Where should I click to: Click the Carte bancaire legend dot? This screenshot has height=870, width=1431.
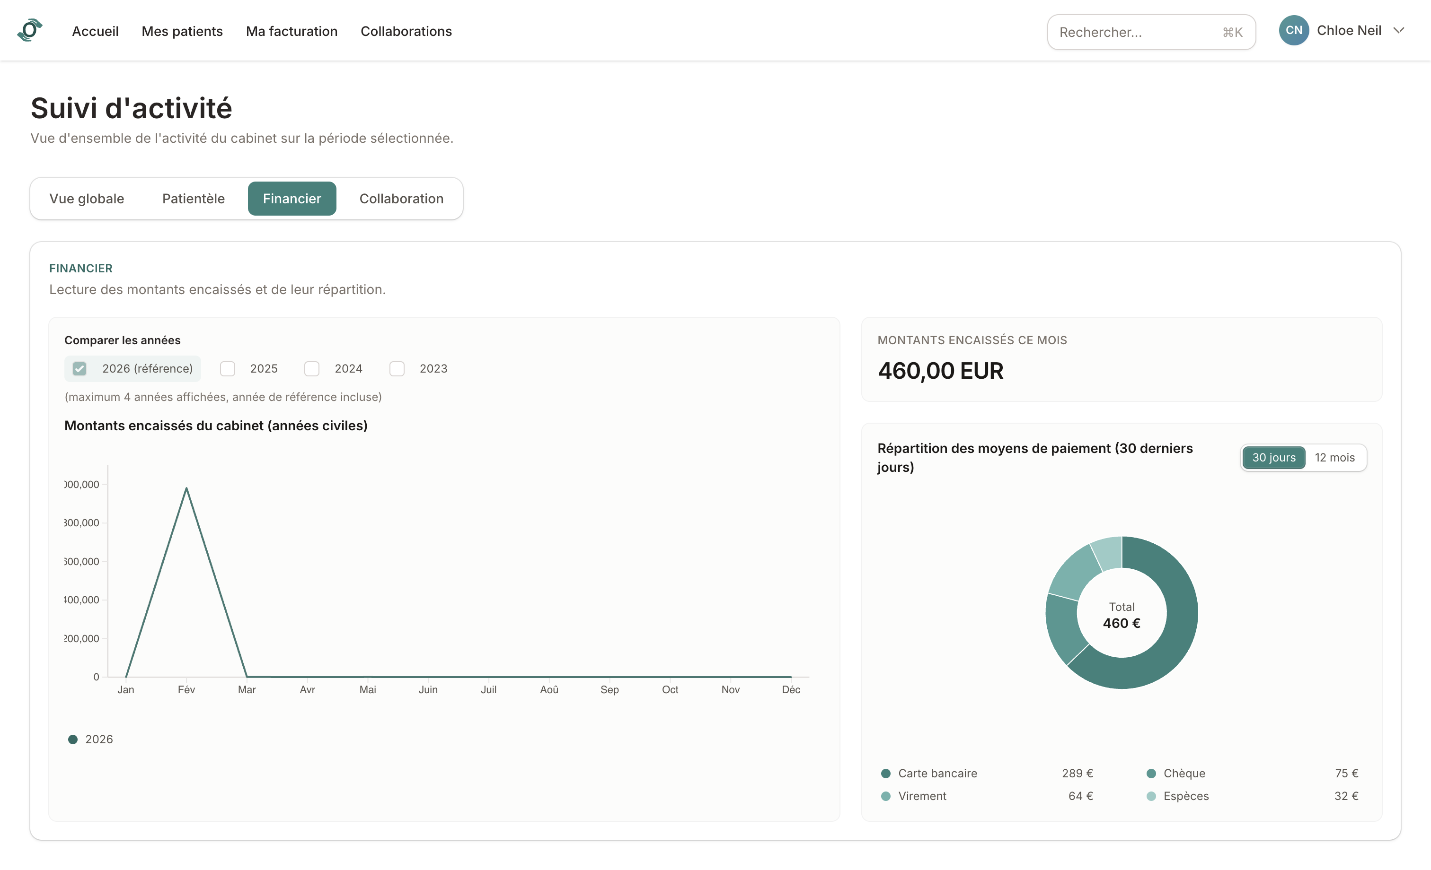[x=886, y=773]
